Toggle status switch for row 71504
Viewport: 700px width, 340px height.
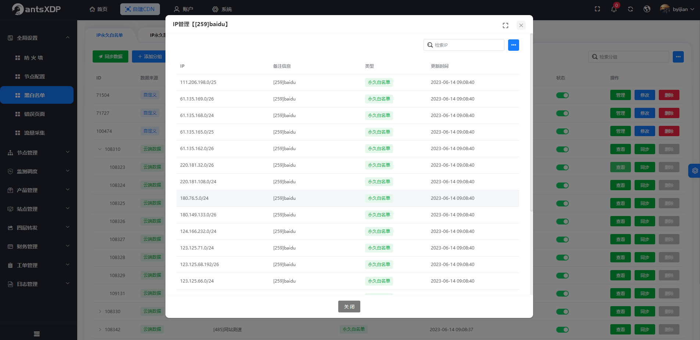(x=562, y=95)
